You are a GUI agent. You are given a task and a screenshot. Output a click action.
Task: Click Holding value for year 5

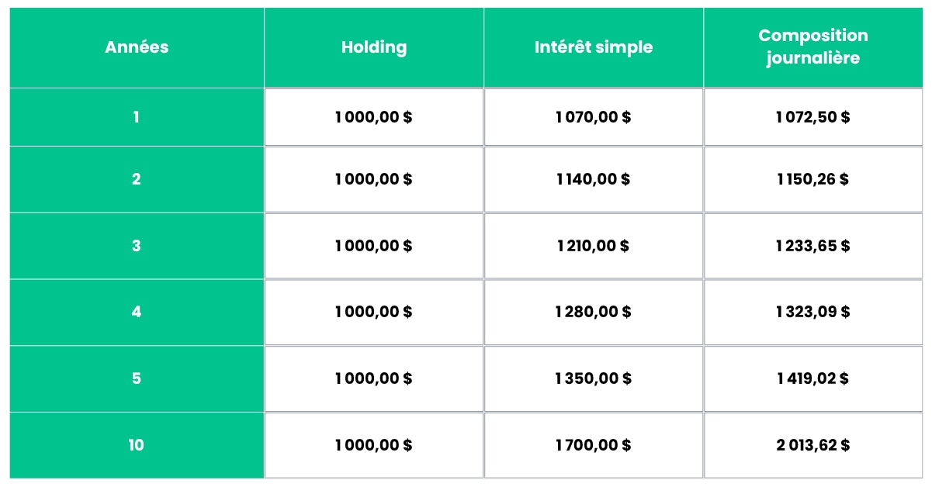[x=373, y=378]
